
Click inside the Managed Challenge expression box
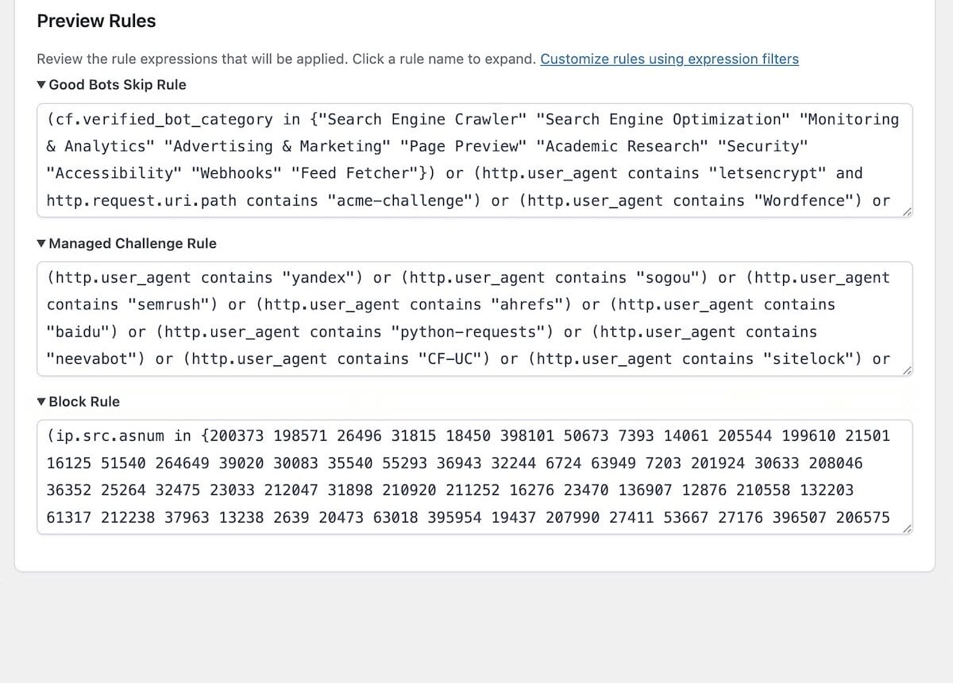(x=475, y=318)
